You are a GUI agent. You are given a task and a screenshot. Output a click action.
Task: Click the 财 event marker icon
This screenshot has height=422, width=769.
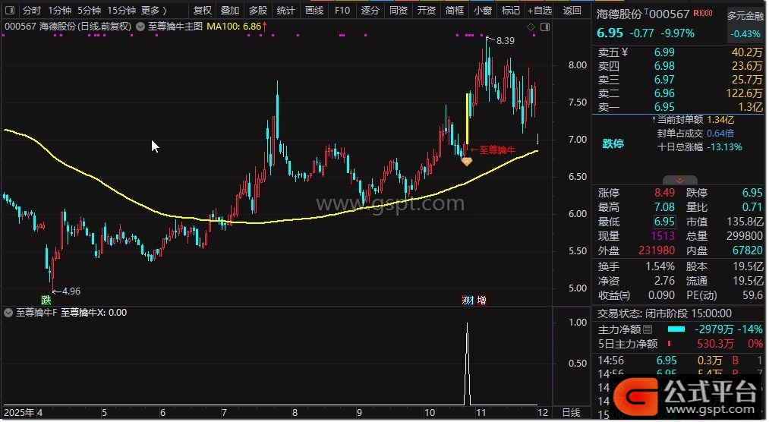click(468, 300)
